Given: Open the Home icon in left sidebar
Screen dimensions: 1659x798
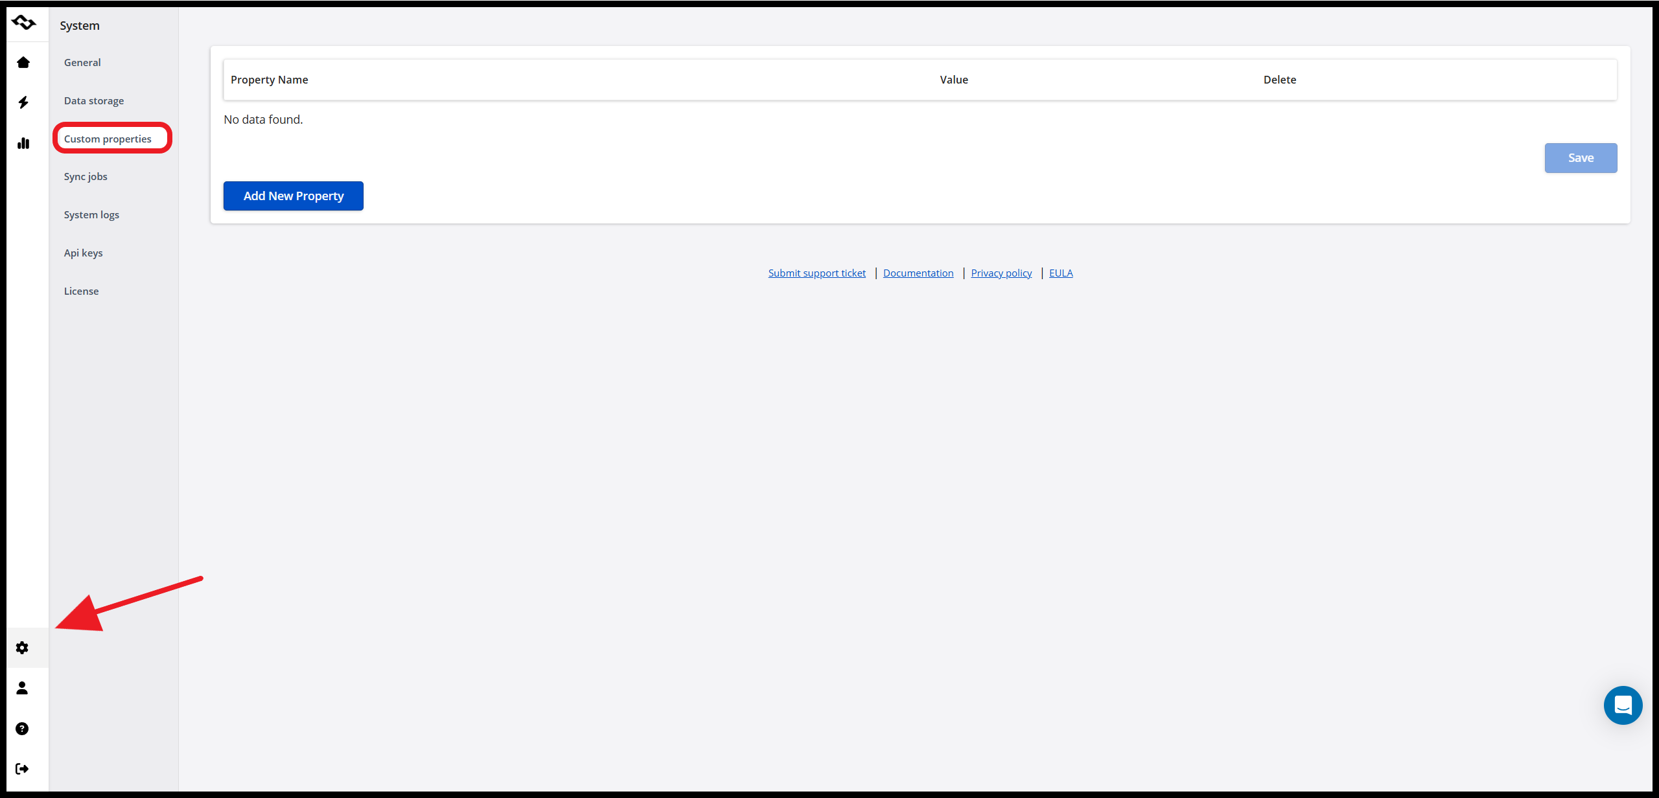Looking at the screenshot, I should 23,63.
